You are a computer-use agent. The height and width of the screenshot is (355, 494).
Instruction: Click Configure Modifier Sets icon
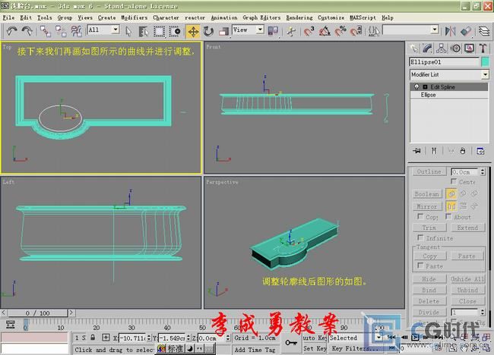click(x=480, y=151)
